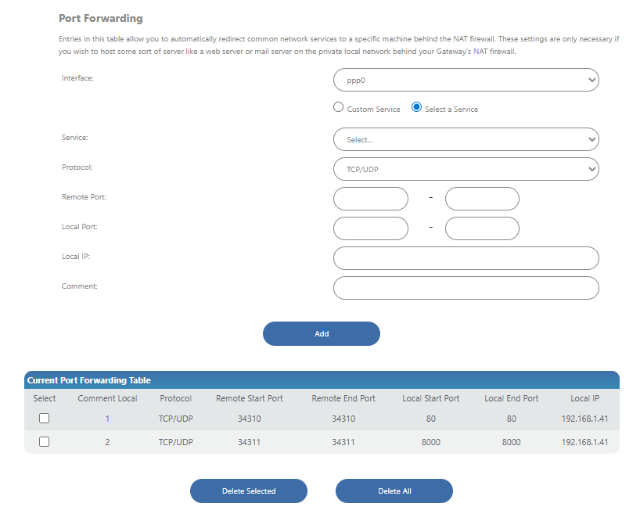This screenshot has width=640, height=525.
Task: Open the Interface dropdown showing ppp0
Action: [x=466, y=80]
